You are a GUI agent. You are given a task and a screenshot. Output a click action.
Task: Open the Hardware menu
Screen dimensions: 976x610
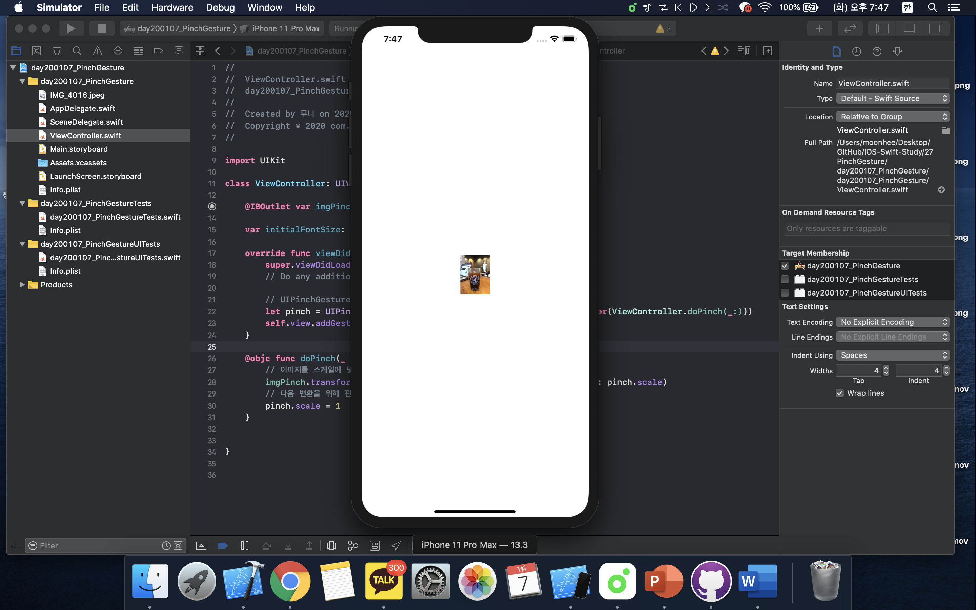click(172, 7)
